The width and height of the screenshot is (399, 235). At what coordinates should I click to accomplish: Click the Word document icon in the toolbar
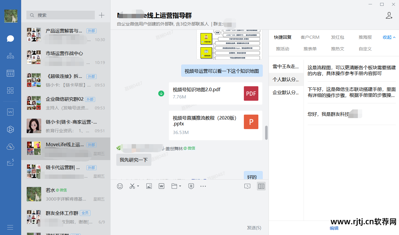[161, 186]
